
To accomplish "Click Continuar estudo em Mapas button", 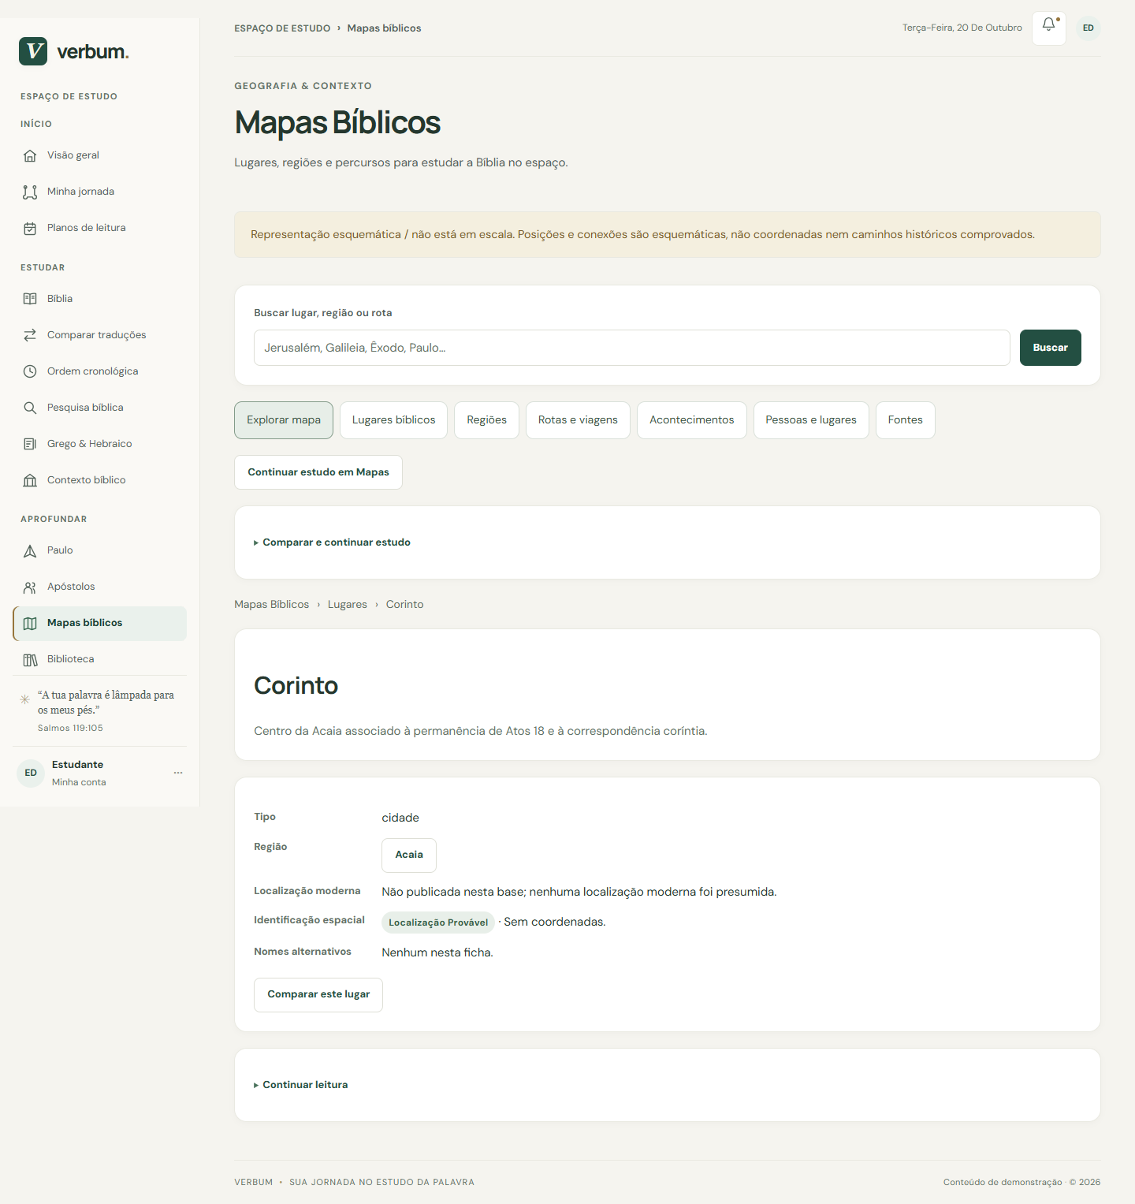I will point(318,472).
